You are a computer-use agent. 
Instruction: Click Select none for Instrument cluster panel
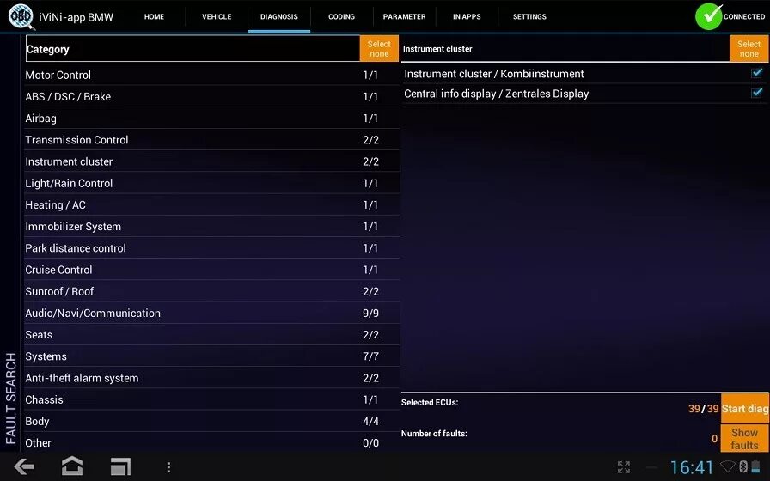tap(749, 49)
